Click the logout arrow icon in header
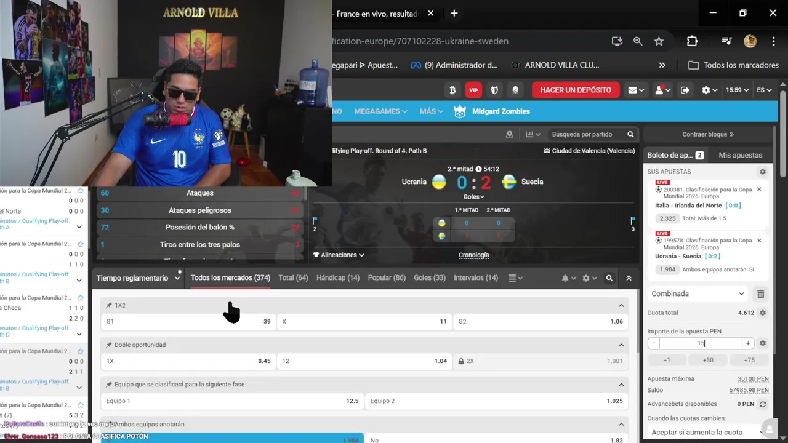 685,90
